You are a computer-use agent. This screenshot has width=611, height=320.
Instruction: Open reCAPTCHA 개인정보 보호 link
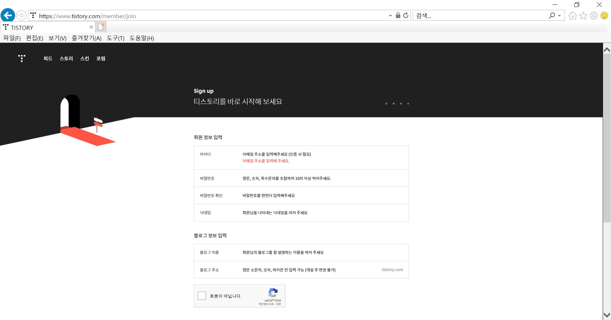(x=266, y=304)
